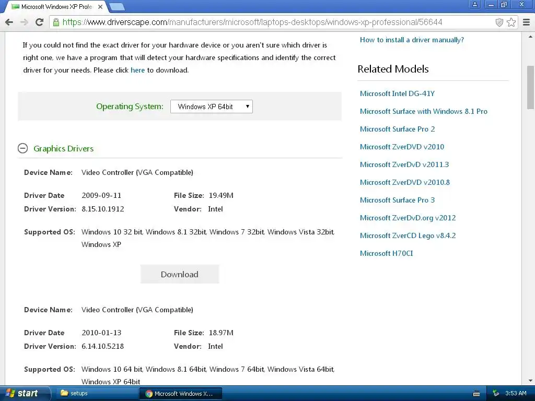Screen dimensions: 535x401
Task: Open Microsoft H70CI link
Action: coord(386,253)
